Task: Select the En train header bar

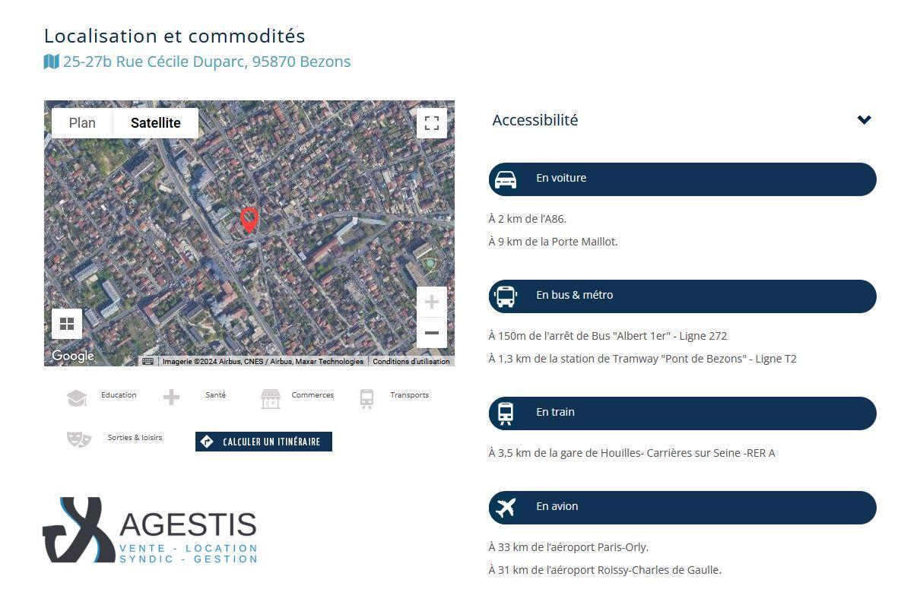Action: [683, 413]
